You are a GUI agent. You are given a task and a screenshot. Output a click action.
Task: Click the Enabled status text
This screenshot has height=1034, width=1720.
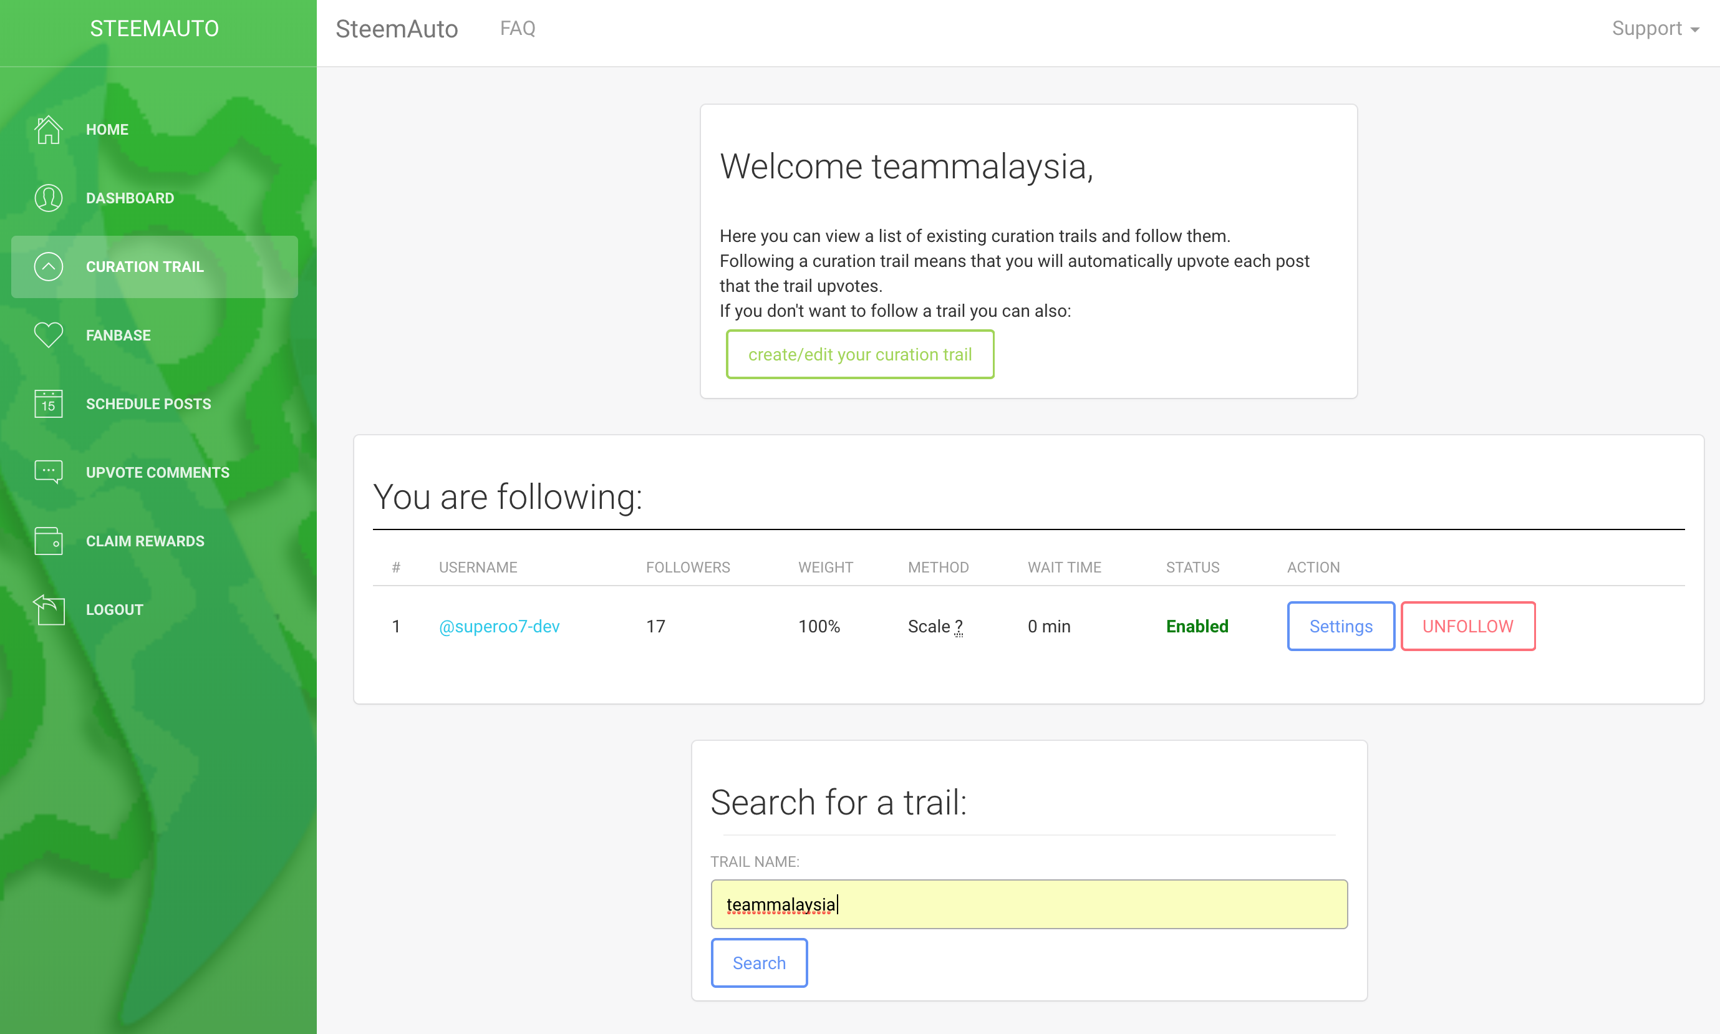(1197, 626)
